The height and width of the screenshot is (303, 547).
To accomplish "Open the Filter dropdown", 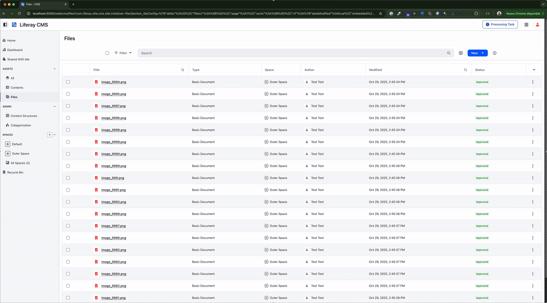I will [x=123, y=53].
